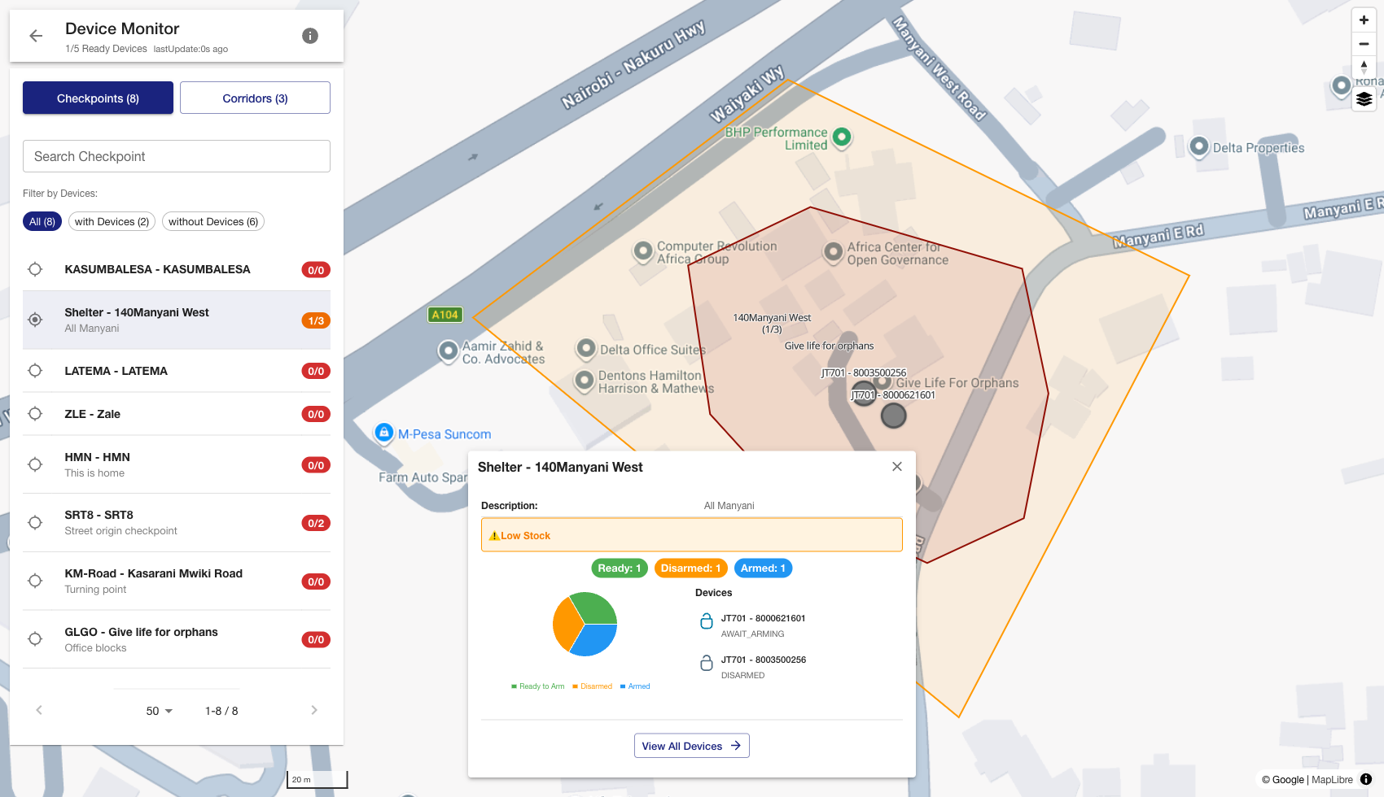Click View All Devices button
The height and width of the screenshot is (797, 1384).
(691, 746)
